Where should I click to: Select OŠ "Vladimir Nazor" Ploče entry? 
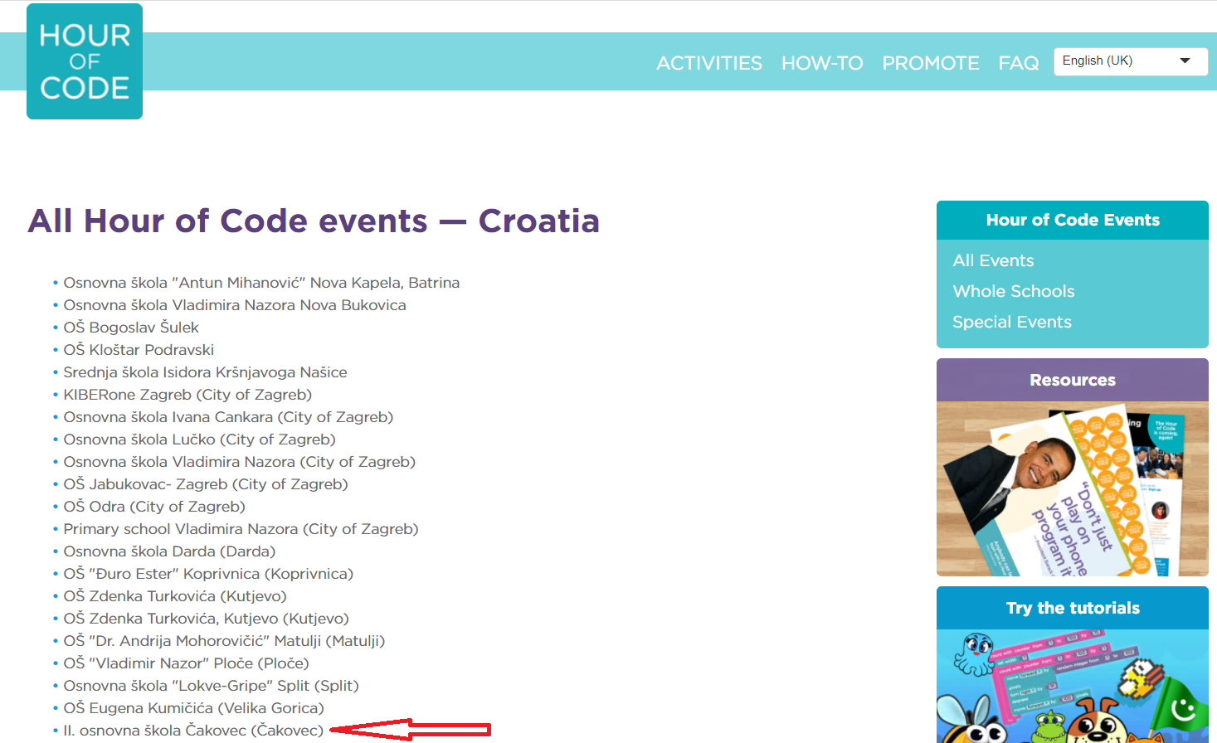point(186,663)
